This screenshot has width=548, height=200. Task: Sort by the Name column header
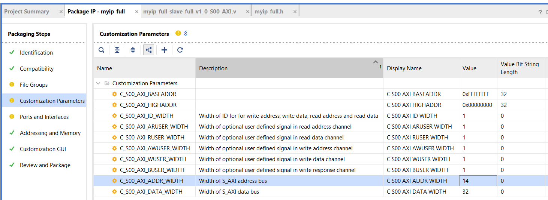(144, 68)
